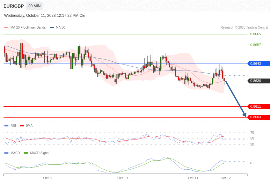Click the RSI legend line marker
Image resolution: width=271 pixels, height=183 pixels.
(6, 125)
